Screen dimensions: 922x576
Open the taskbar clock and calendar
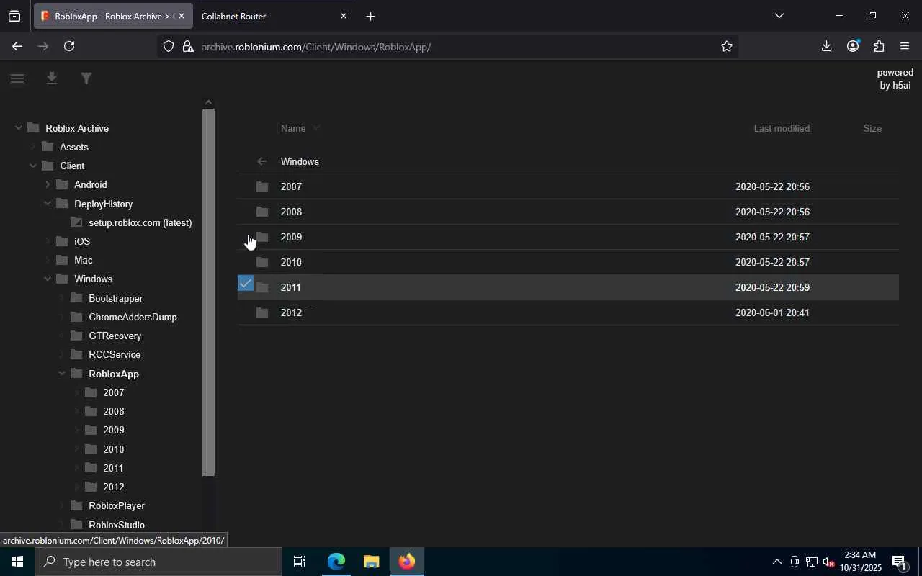click(860, 562)
